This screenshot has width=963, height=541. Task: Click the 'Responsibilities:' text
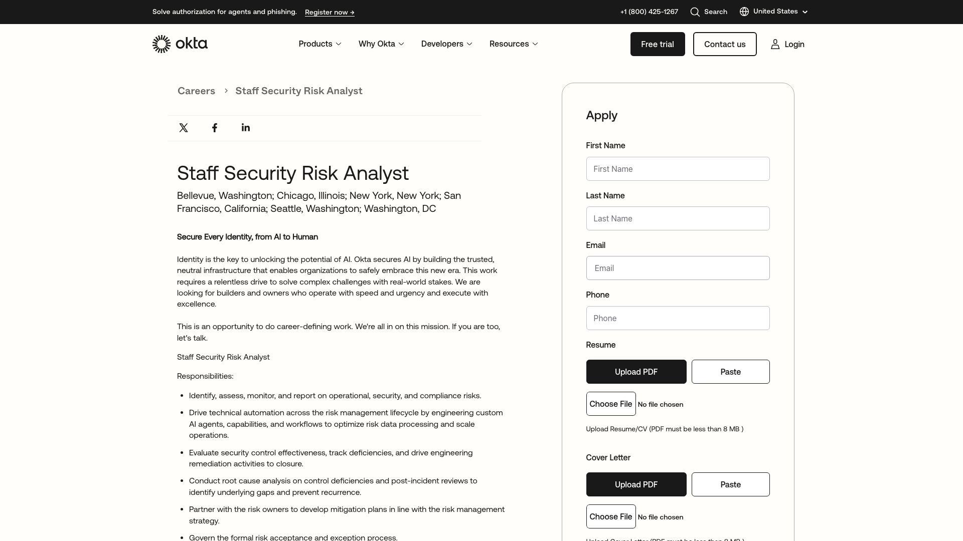tap(205, 376)
